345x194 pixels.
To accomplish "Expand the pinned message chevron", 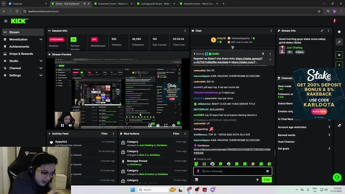I will click(x=270, y=60).
